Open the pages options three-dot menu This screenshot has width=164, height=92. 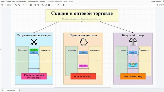tap(2, 90)
